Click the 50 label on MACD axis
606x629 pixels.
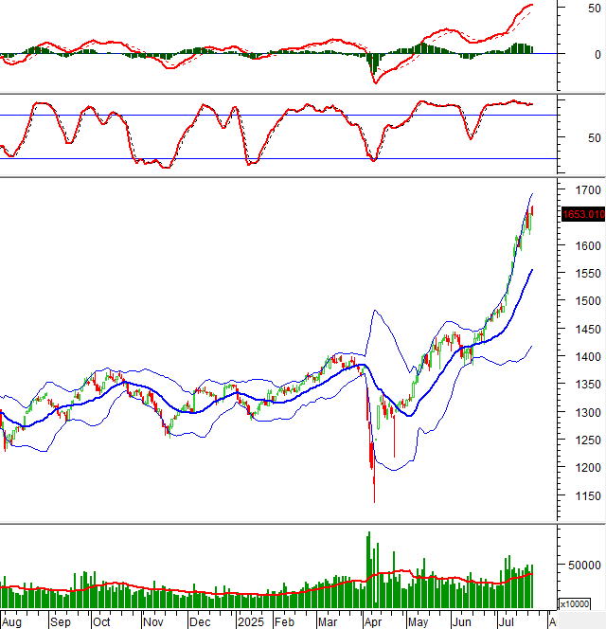[595, 9]
